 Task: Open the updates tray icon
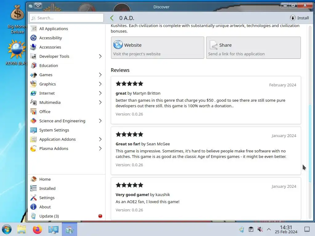click(242, 229)
